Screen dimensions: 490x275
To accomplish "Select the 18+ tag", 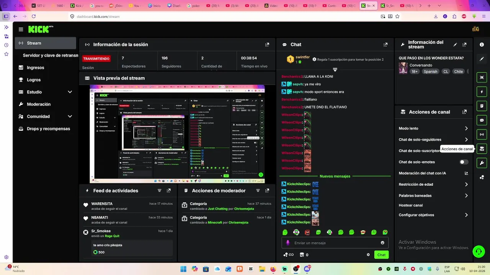I will click(415, 71).
